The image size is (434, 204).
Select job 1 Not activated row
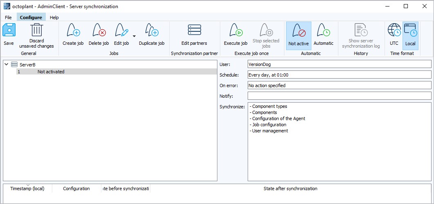(x=51, y=72)
